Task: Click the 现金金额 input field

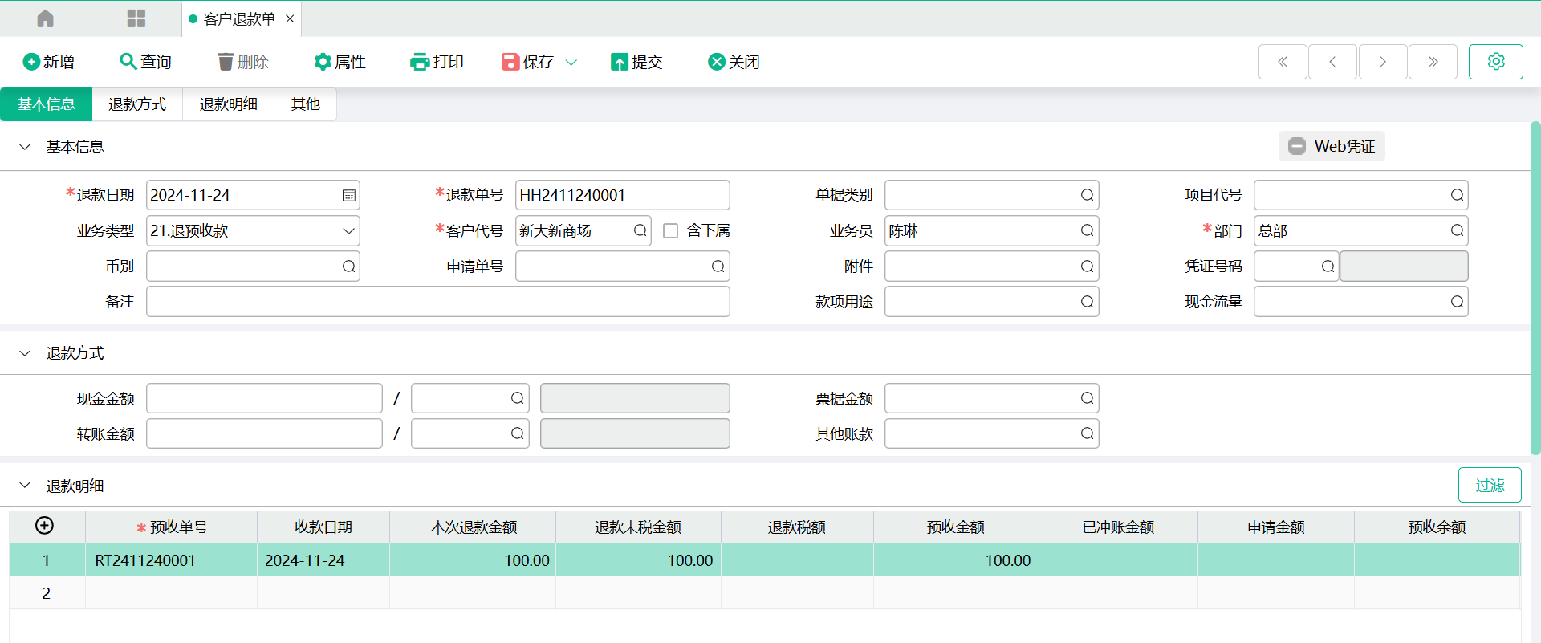Action: 264,398
